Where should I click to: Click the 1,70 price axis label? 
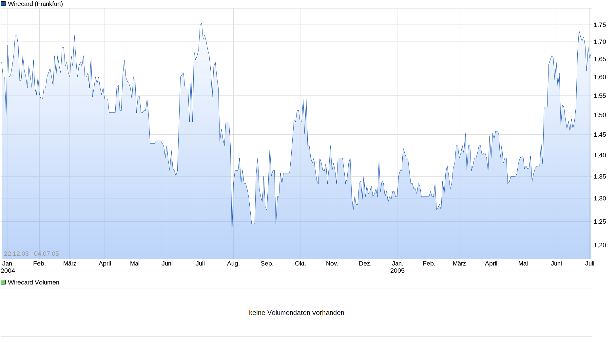tap(600, 42)
